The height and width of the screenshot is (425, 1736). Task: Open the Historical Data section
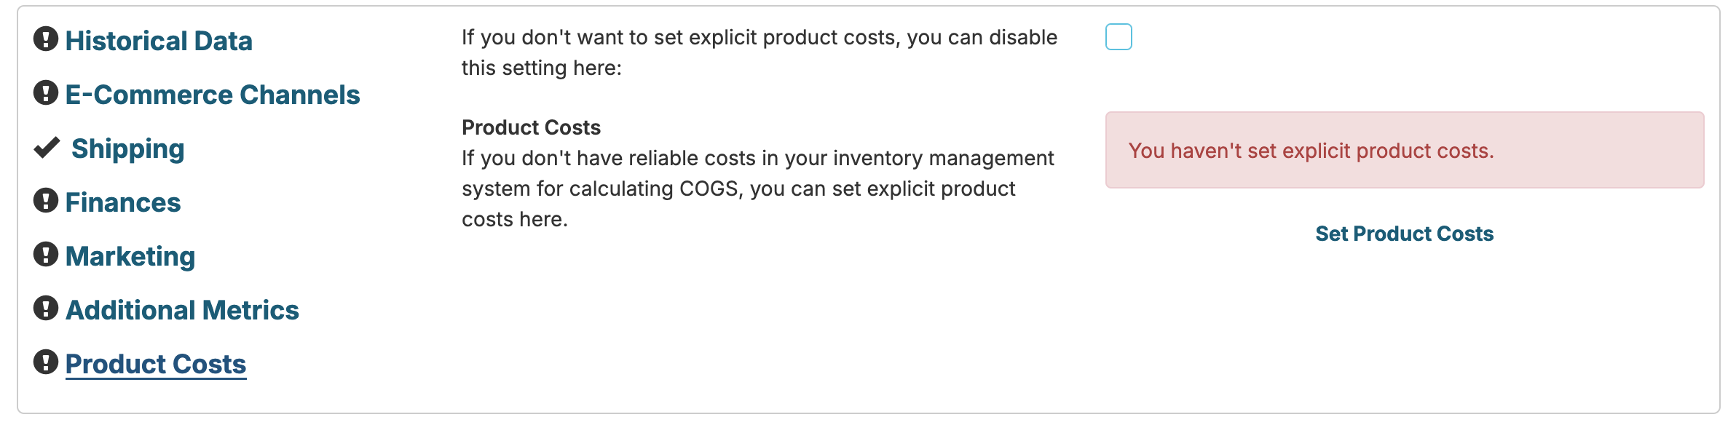coord(159,41)
